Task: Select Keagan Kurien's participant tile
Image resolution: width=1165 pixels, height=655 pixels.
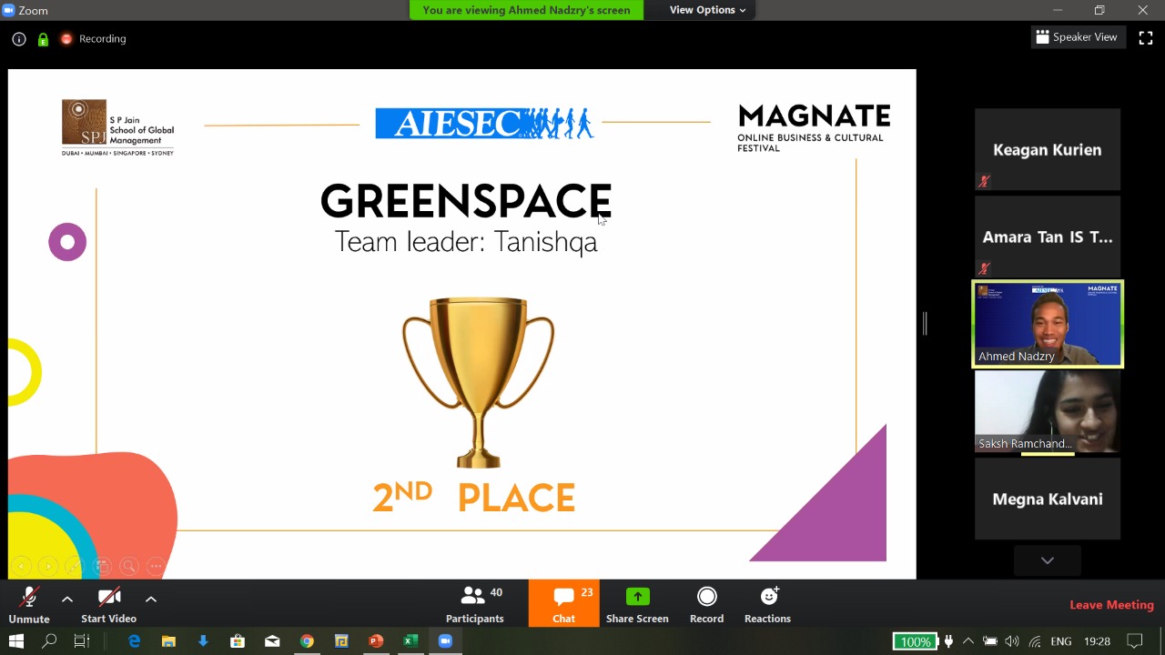Action: (1048, 150)
